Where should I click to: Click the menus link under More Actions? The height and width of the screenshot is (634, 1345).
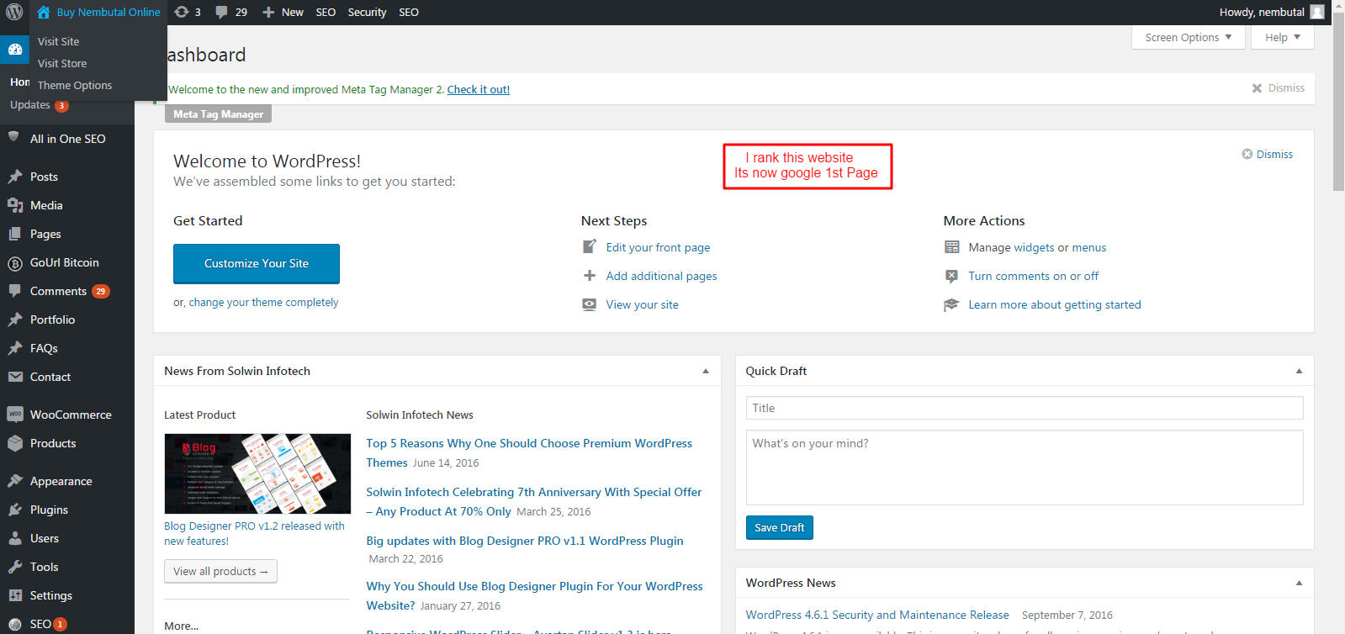coord(1089,247)
